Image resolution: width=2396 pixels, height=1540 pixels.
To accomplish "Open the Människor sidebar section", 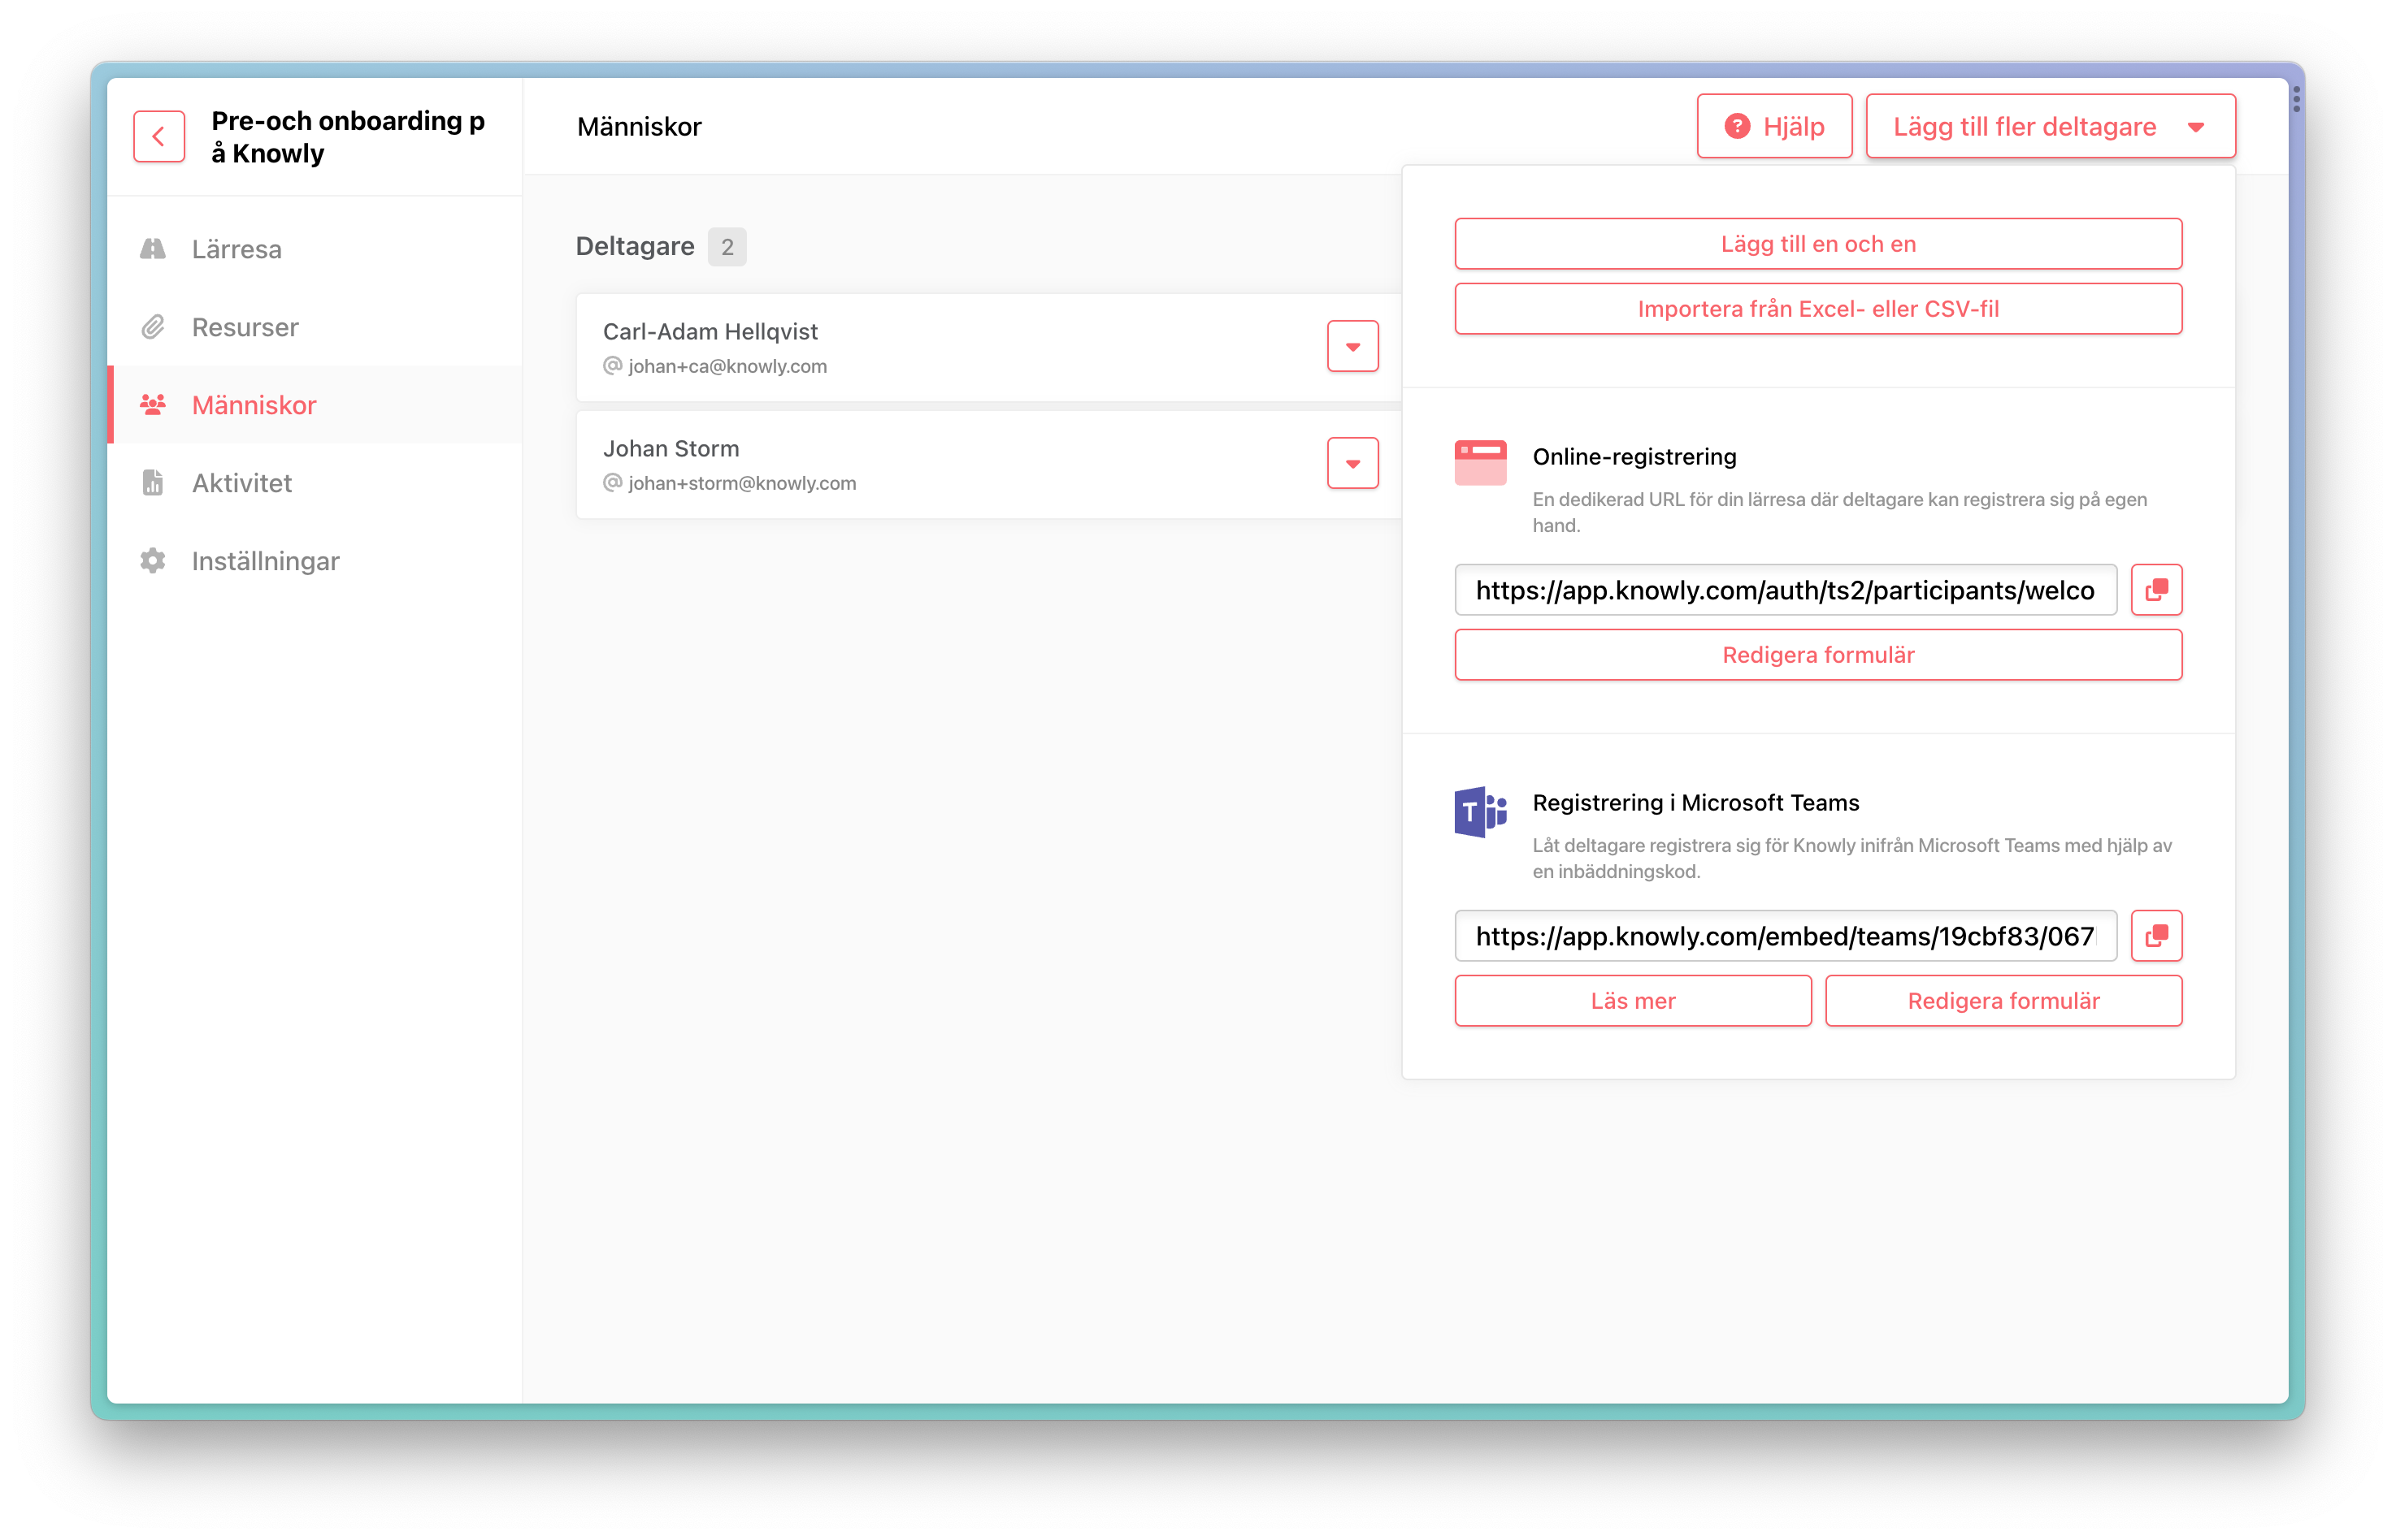I will (254, 405).
